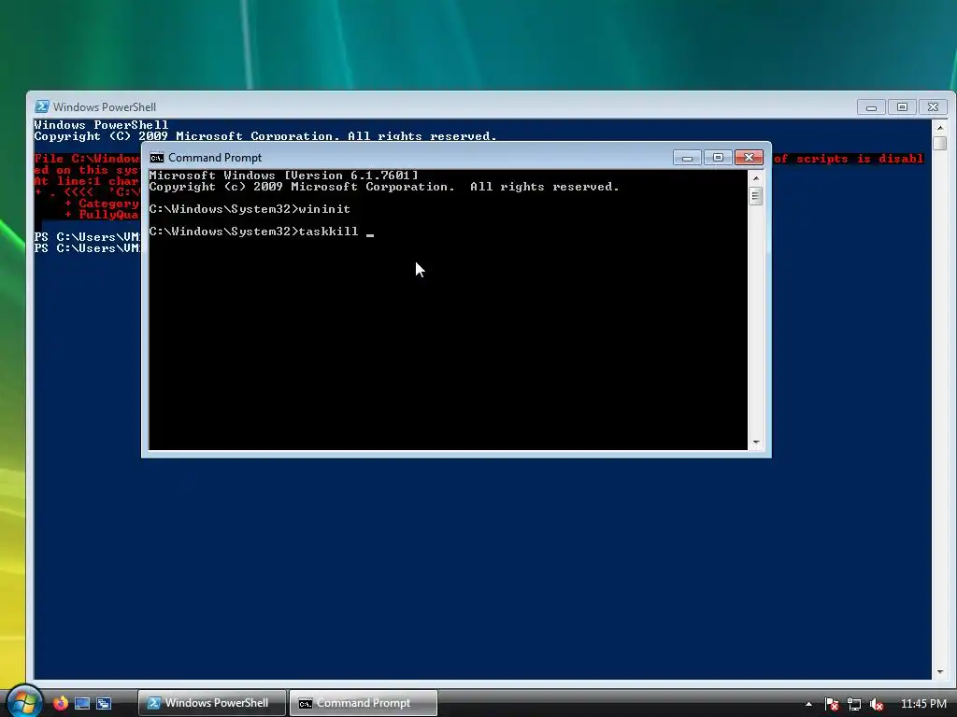The image size is (957, 717).
Task: Click the Switch between windows quick launch icon
Action: coord(104,703)
